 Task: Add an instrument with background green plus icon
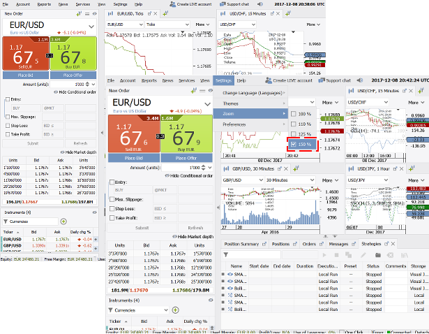tap(63, 222)
